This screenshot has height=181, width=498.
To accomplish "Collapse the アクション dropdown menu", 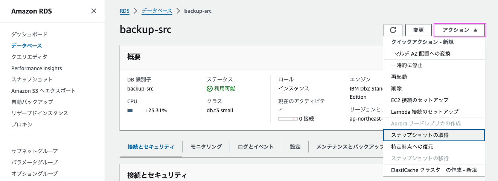I will click(460, 30).
